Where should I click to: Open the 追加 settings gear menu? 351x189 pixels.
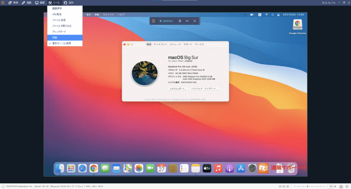tap(68, 3)
